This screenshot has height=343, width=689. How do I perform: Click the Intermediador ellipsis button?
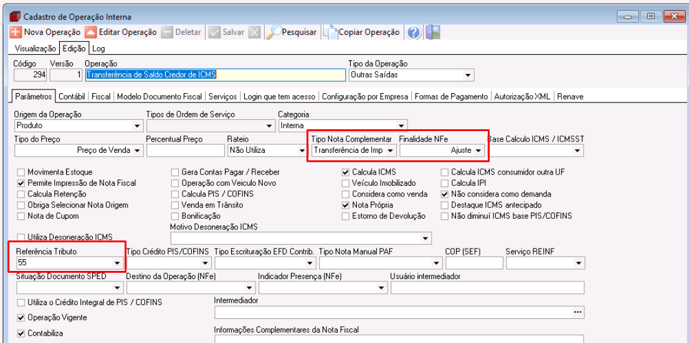coord(577,312)
